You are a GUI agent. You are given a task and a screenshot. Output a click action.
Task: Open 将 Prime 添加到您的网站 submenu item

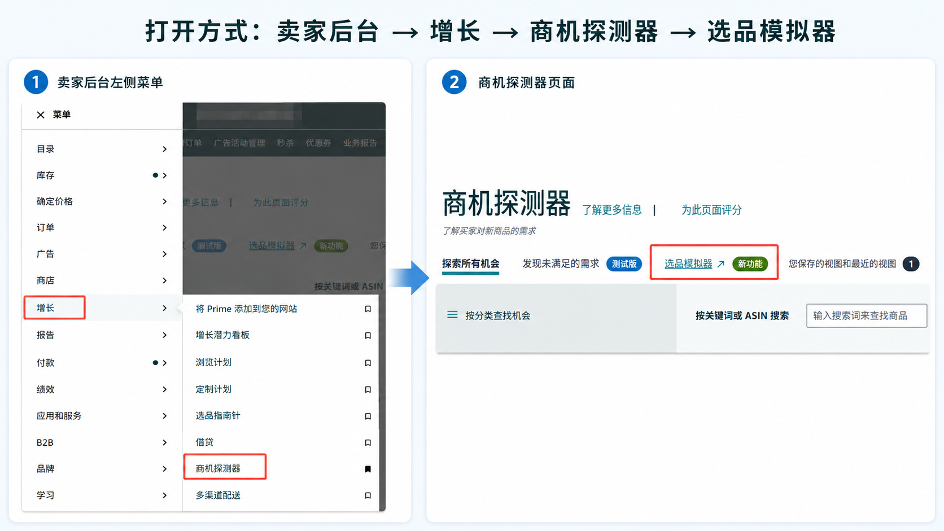click(246, 309)
